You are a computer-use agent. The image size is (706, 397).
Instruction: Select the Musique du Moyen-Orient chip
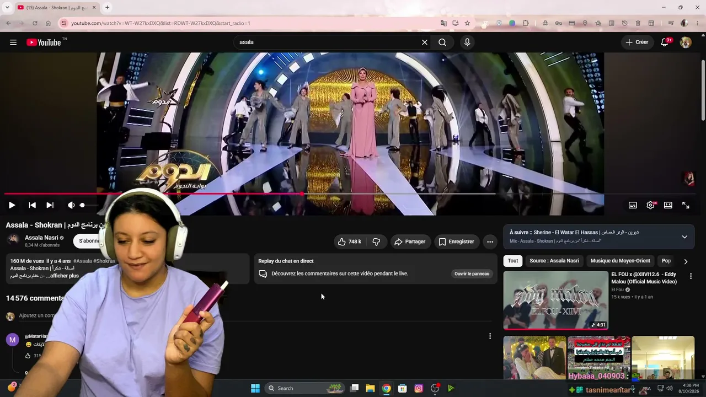[621, 261]
